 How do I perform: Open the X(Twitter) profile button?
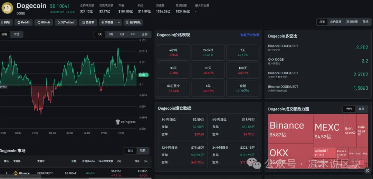click(x=66, y=22)
